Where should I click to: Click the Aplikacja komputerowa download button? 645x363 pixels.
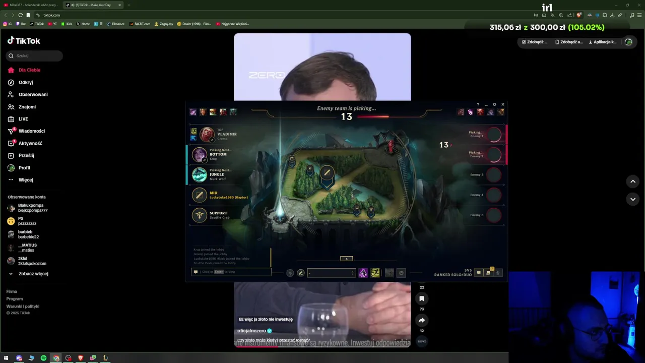coord(602,42)
